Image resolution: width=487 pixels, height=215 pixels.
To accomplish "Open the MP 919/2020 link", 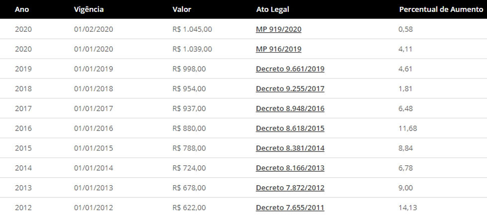I will [x=278, y=29].
